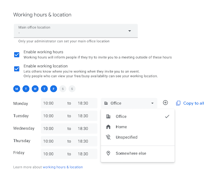The image size is (221, 171).
Task: Select Unspecified from the location menu
Action: pyautogui.click(x=138, y=137)
